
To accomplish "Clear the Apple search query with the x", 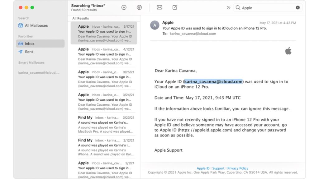I will tap(298, 7).
